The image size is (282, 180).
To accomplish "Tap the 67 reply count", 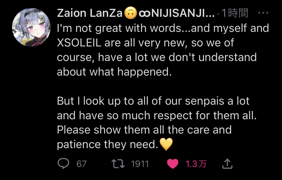I will 81,164.
